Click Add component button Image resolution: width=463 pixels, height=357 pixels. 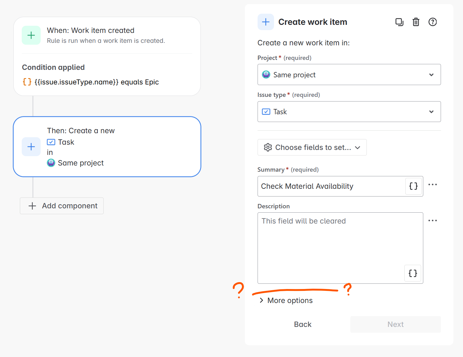[x=62, y=206]
